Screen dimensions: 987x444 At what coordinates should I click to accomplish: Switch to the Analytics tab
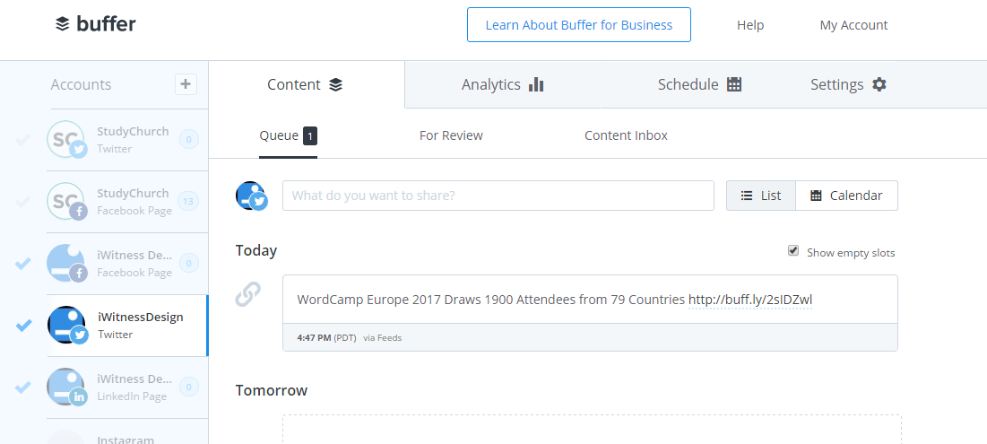click(x=502, y=84)
